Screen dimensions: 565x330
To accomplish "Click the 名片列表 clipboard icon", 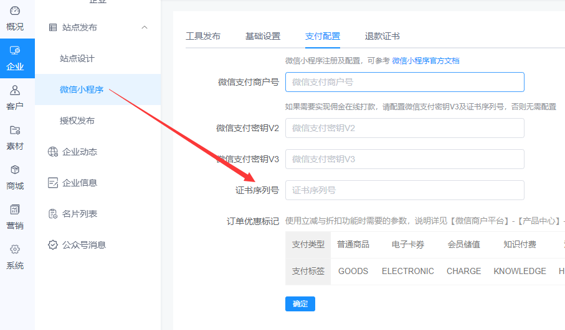I will [53, 214].
